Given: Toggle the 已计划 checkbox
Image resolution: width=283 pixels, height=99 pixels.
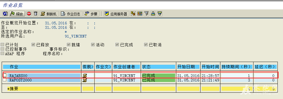Looking at the screenshot, I should (2, 44).
